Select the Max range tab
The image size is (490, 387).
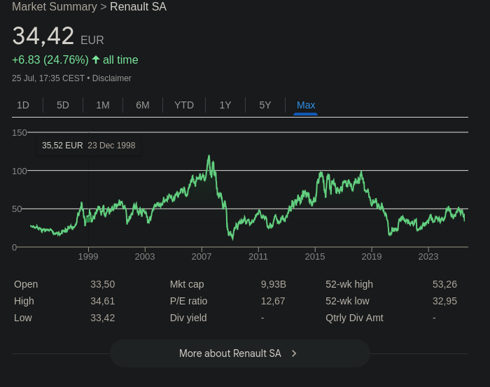(306, 105)
